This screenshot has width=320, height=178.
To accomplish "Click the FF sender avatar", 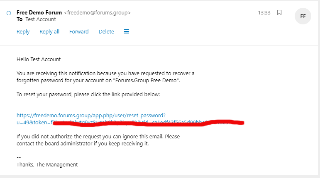I will (x=303, y=17).
